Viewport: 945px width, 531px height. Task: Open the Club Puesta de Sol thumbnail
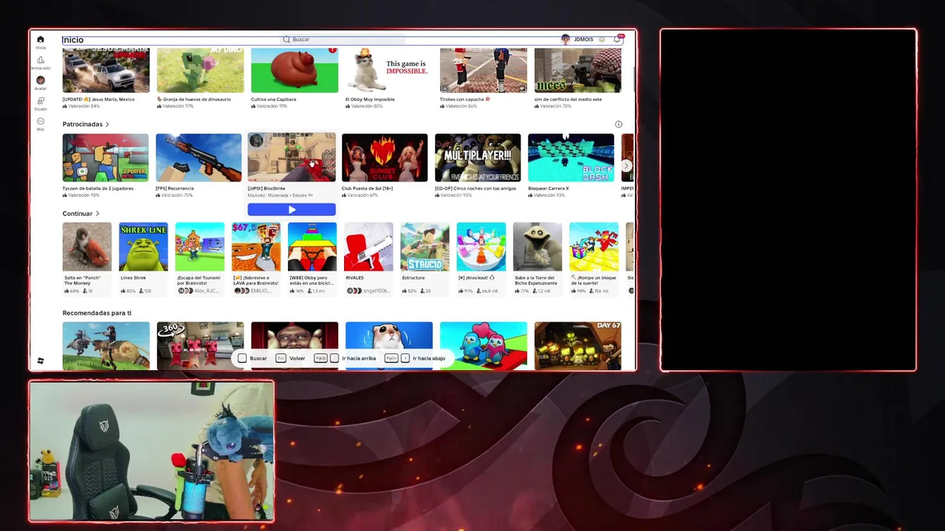click(385, 157)
